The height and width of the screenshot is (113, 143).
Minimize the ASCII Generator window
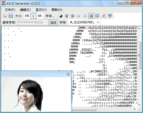(120, 3)
